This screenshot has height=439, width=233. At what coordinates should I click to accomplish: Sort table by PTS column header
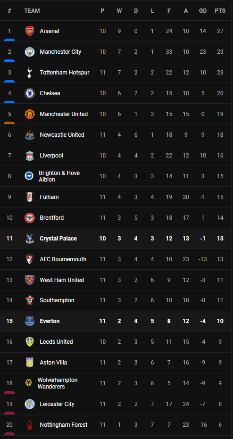pos(220,11)
